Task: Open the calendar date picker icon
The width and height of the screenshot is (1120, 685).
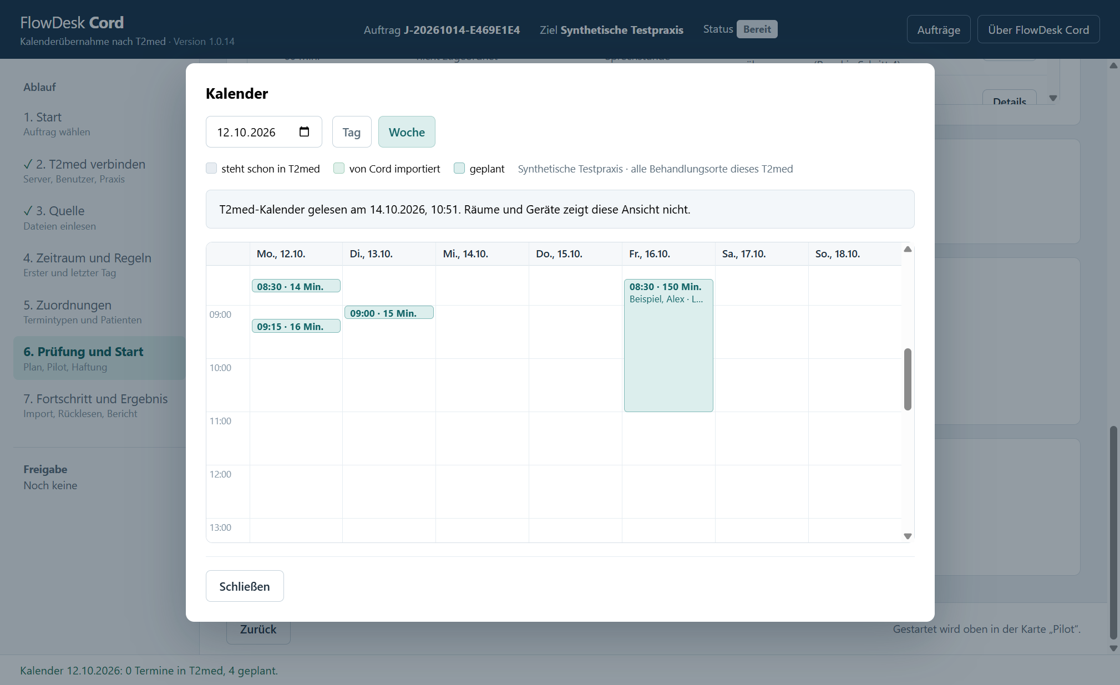Action: click(x=304, y=131)
